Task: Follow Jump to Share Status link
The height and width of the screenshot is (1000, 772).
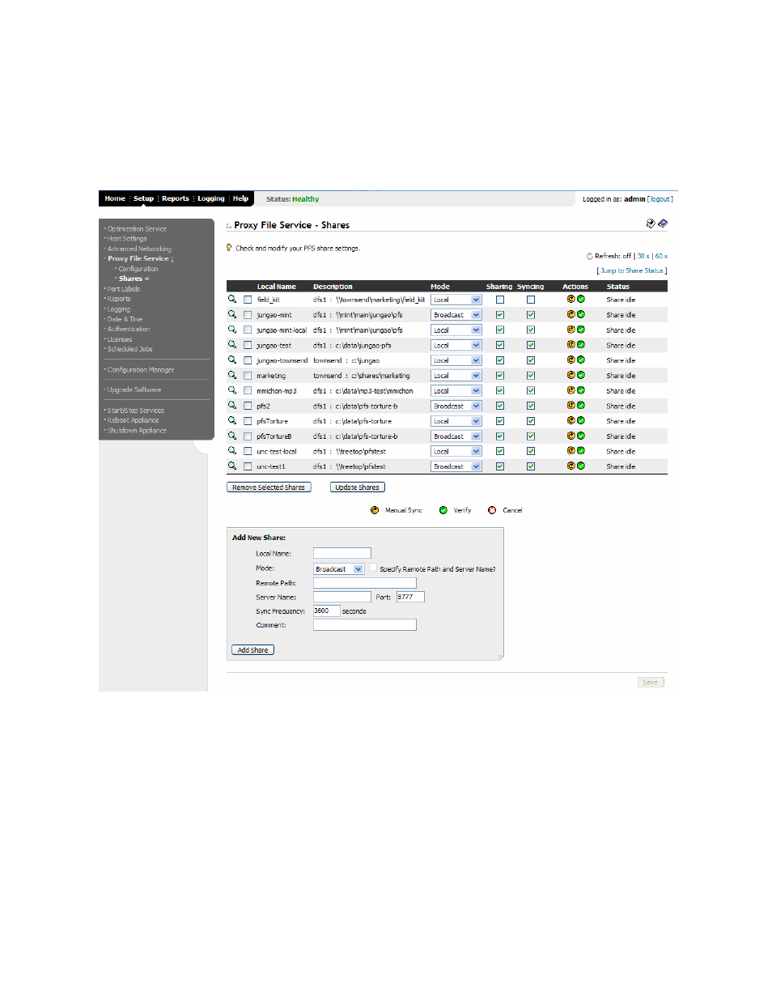Action: click(x=631, y=270)
